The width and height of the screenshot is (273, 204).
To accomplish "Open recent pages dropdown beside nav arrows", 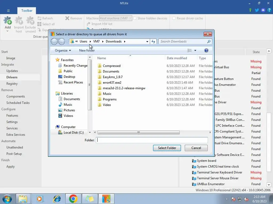I will point(67,42).
